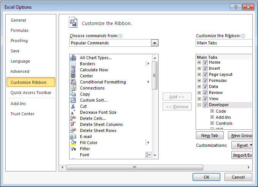The width and height of the screenshot is (258, 187).
Task: Open the Borders submenu arrow
Action: pyautogui.click(x=148, y=64)
